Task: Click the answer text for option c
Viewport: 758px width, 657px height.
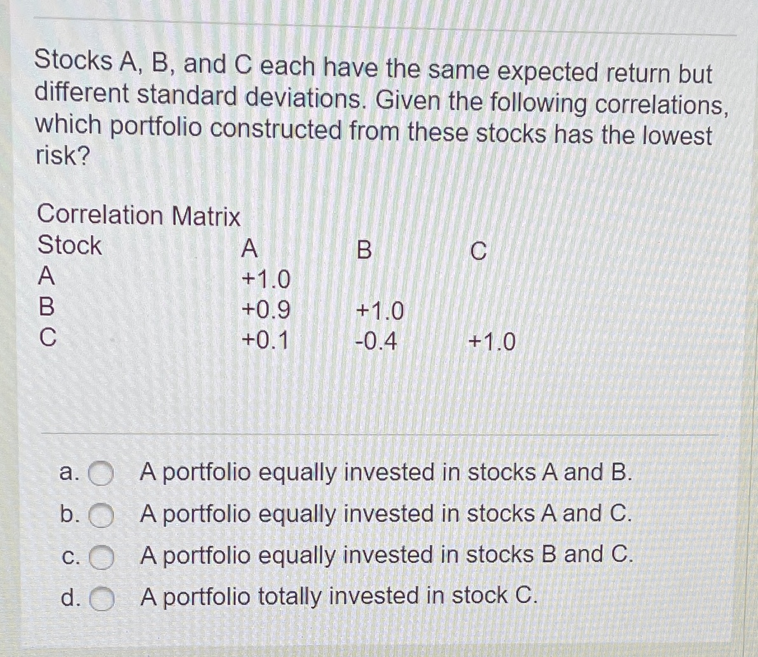Action: point(387,556)
